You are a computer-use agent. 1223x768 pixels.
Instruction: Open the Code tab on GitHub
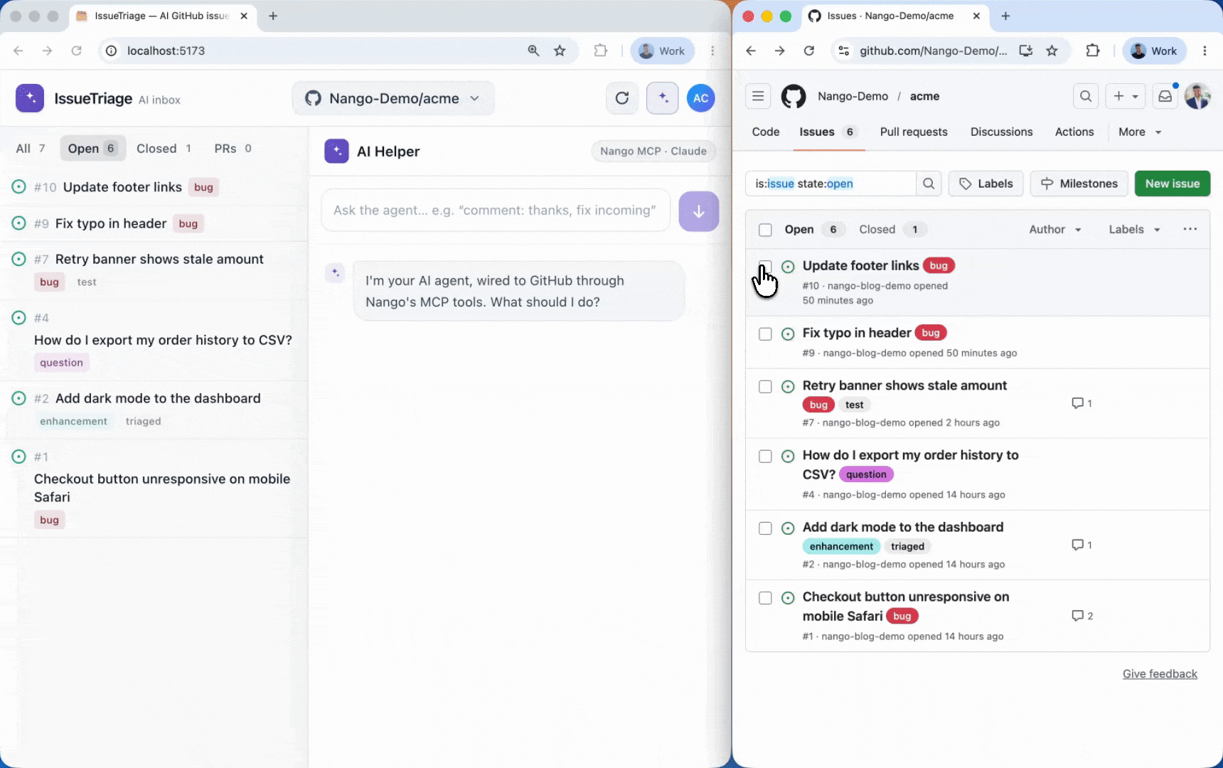766,132
